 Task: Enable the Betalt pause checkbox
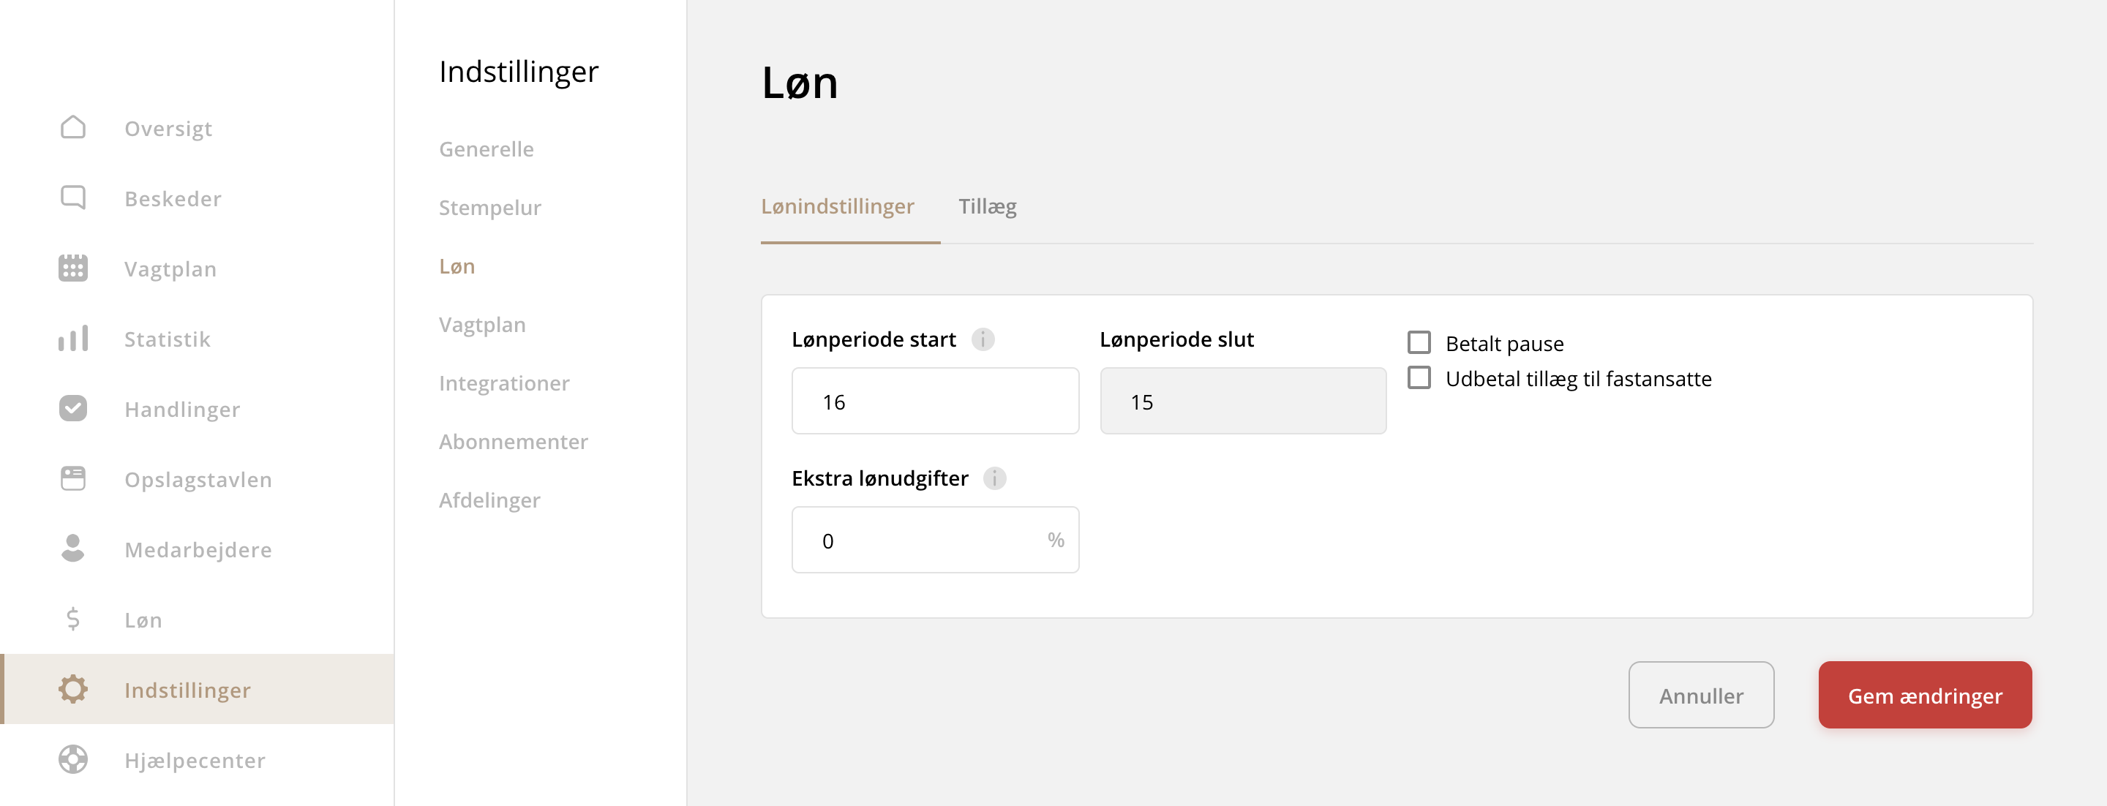point(1419,342)
